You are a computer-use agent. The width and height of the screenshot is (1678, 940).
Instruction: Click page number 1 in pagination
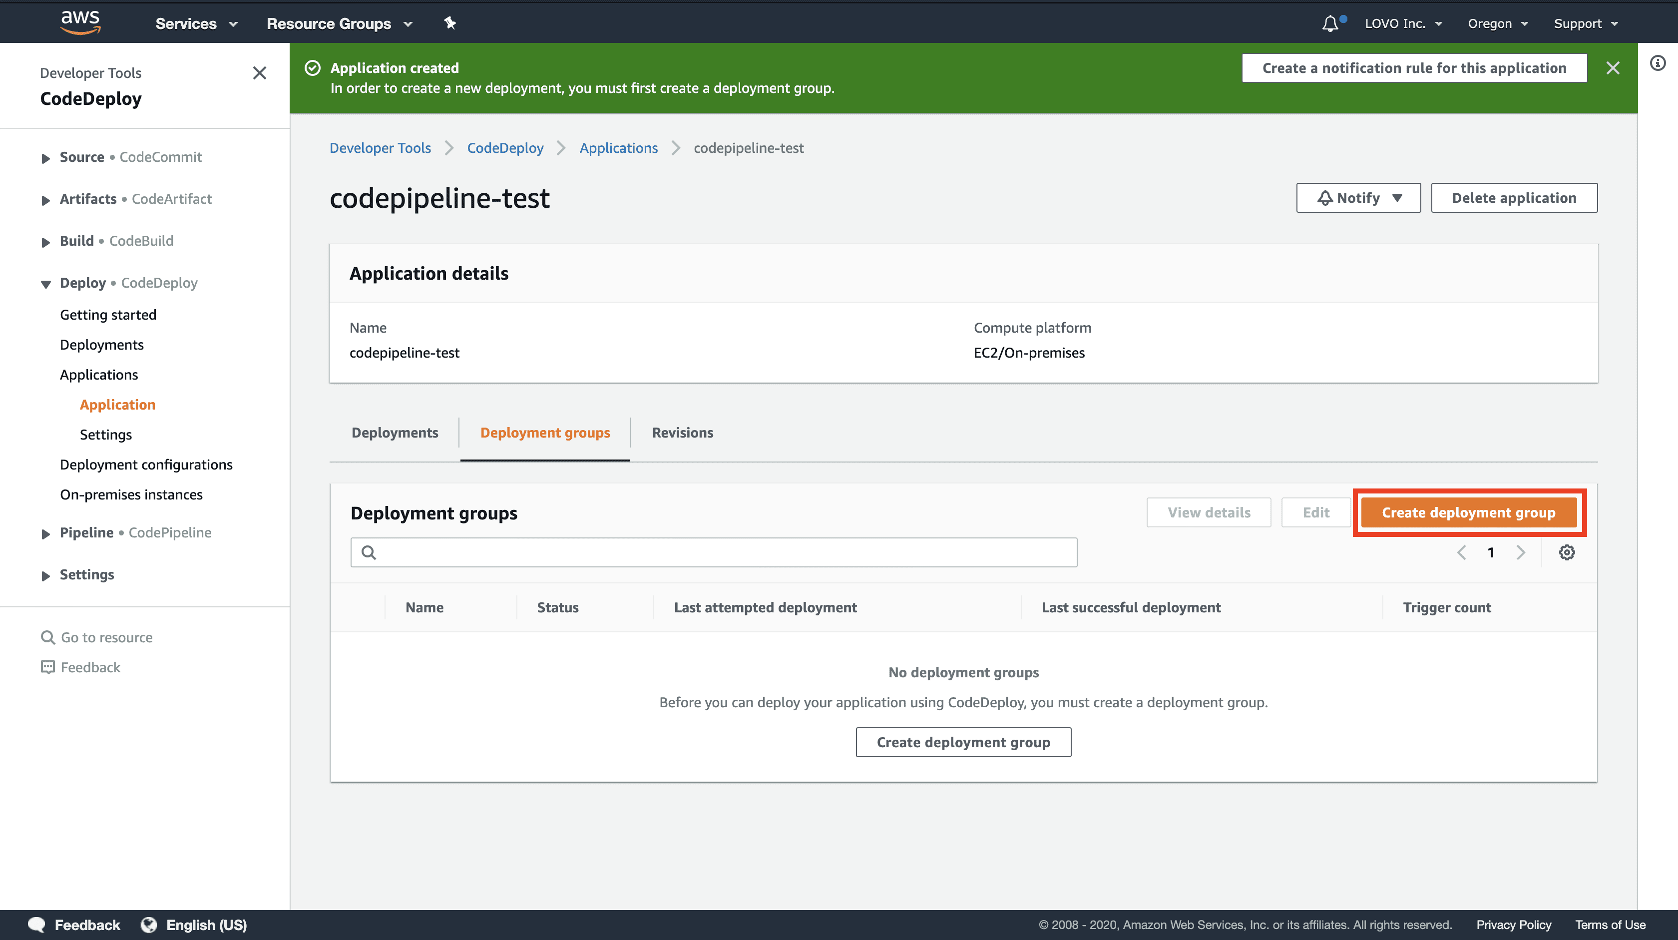pos(1491,552)
